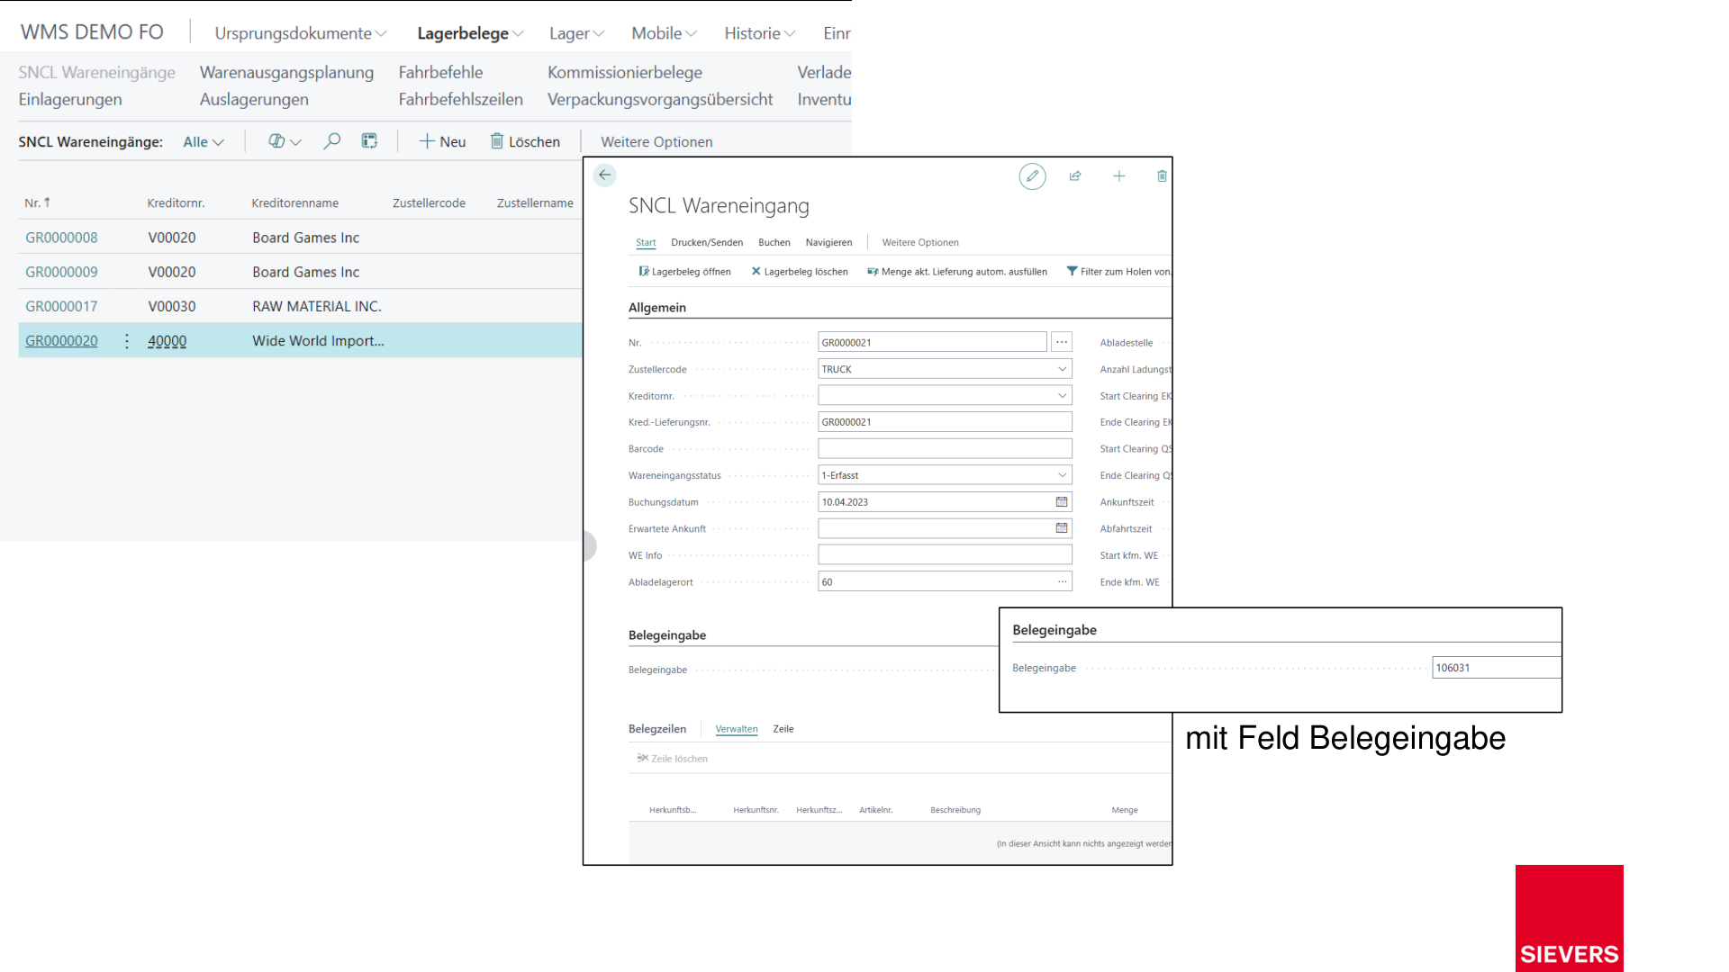Screen dimensions: 1729x972
Task: Open SNCL Wareneingänge navigation link
Action: click(96, 72)
